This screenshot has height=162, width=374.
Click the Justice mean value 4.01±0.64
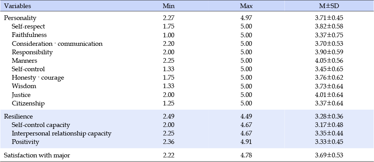(x=329, y=95)
